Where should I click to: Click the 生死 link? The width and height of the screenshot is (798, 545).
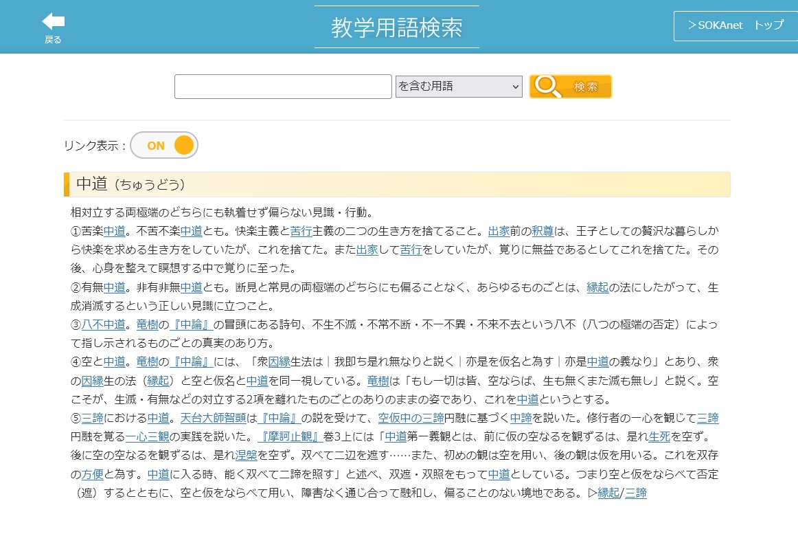tap(659, 436)
